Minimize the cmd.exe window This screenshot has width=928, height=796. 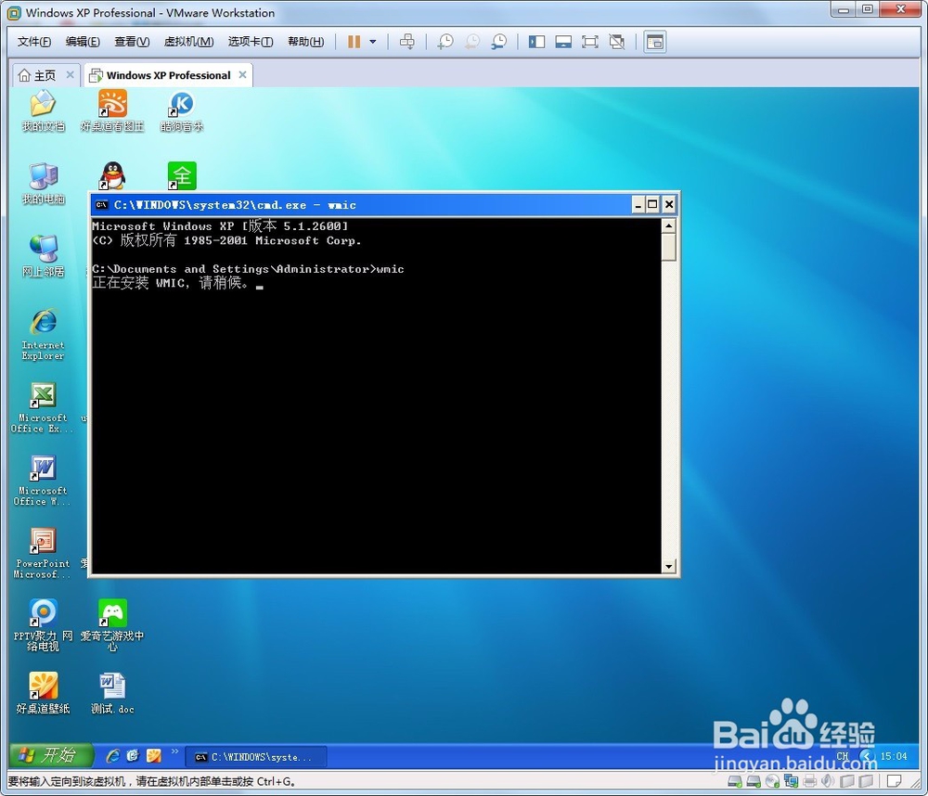(x=638, y=205)
